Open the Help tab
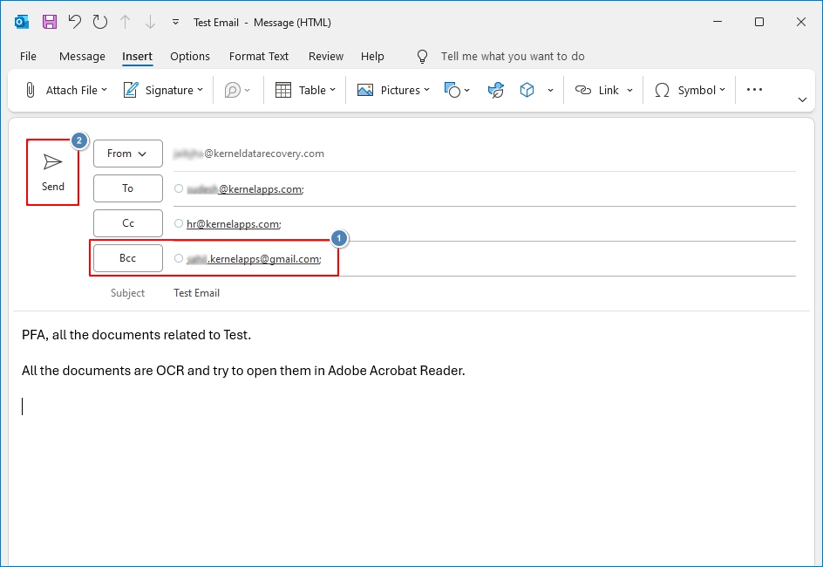 pyautogui.click(x=372, y=56)
